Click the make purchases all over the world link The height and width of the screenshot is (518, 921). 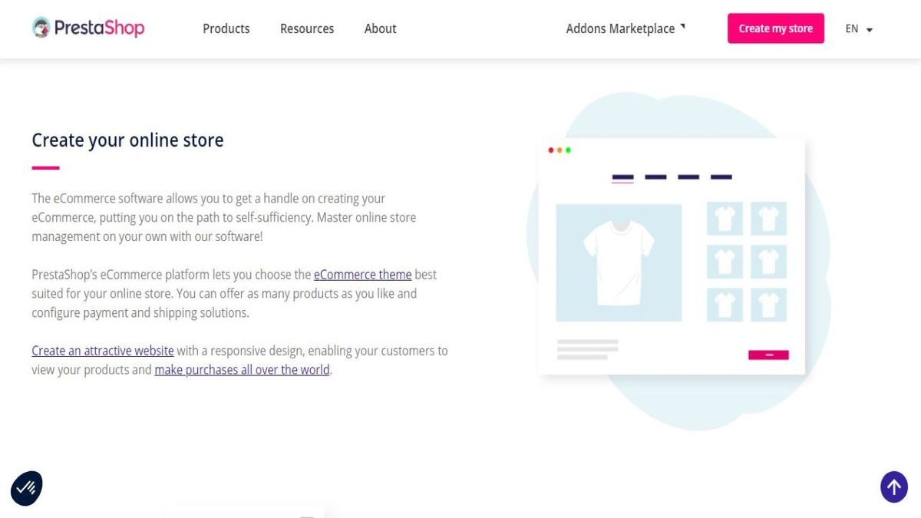241,369
